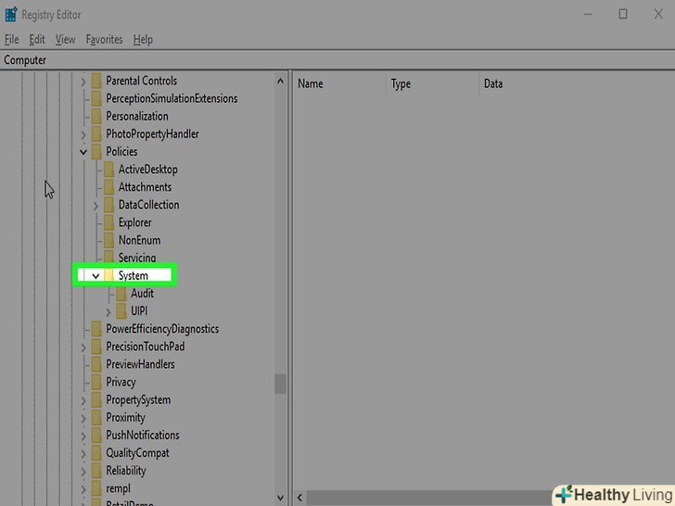Select the Privacy key label
675x506 pixels.
pos(121,382)
